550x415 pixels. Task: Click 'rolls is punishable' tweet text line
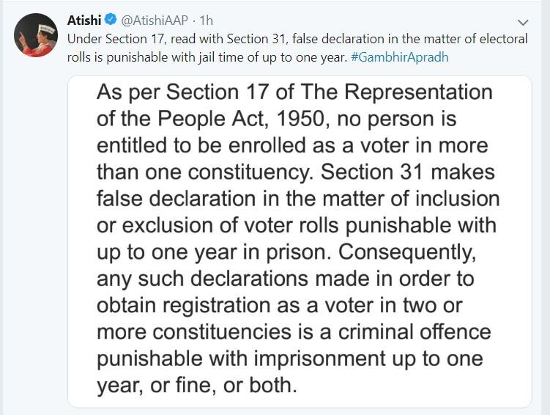pos(207,57)
